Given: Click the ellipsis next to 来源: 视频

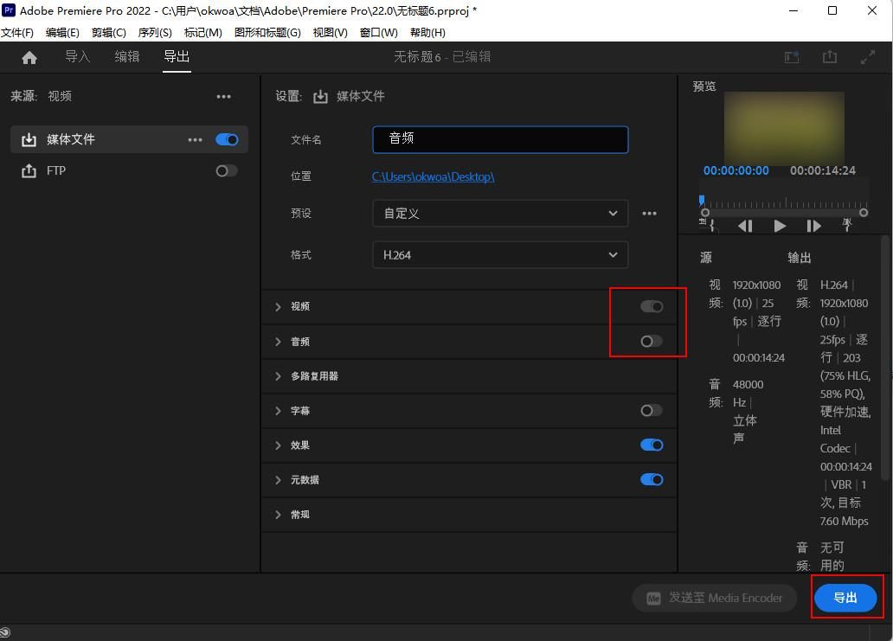Looking at the screenshot, I should coord(224,96).
